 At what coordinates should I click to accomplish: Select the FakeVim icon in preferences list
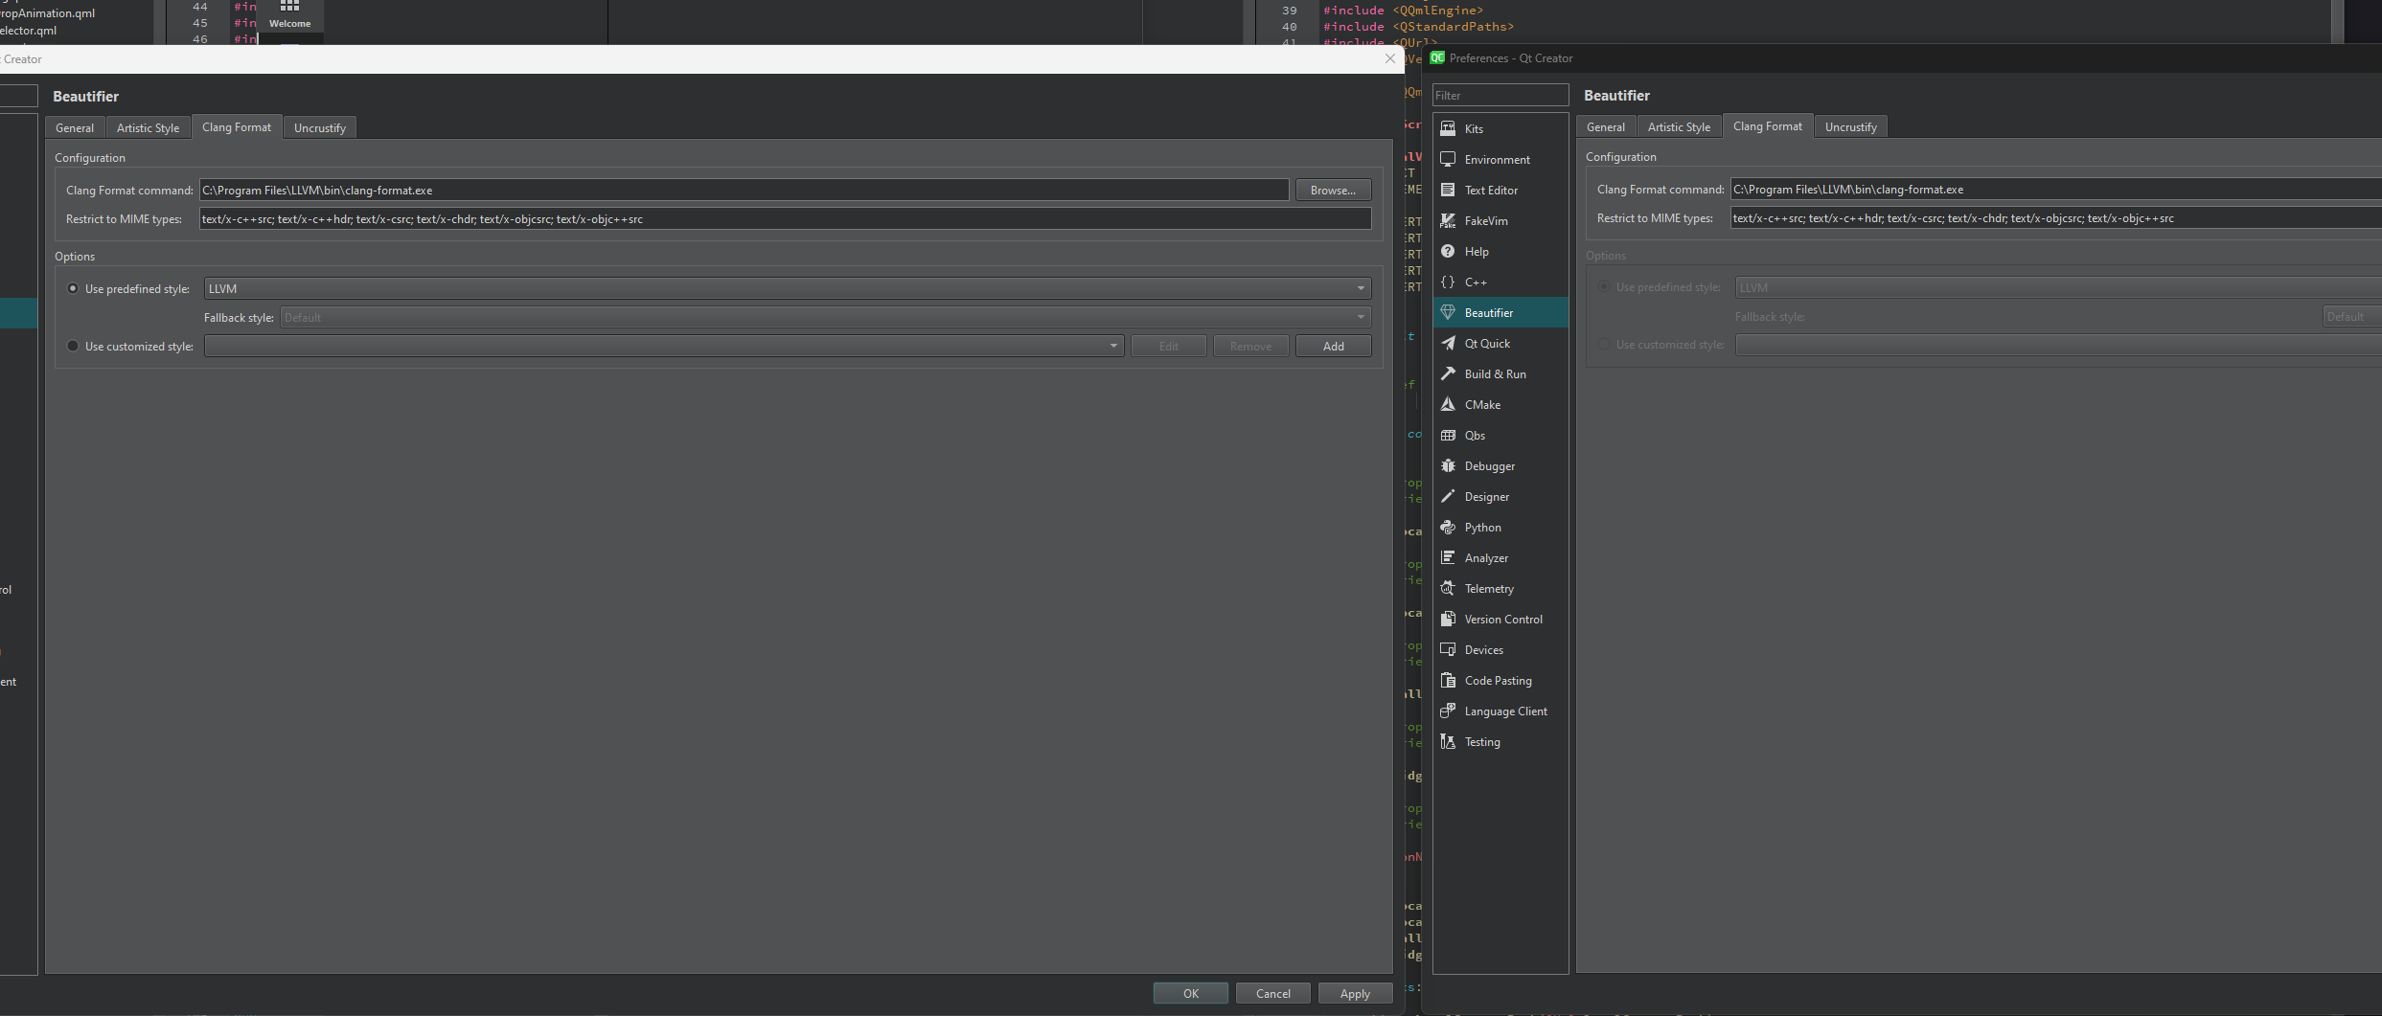pos(1448,220)
